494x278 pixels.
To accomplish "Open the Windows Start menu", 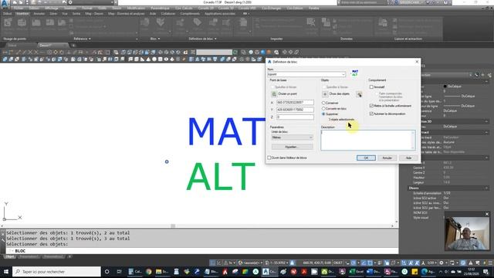I will [6, 271].
